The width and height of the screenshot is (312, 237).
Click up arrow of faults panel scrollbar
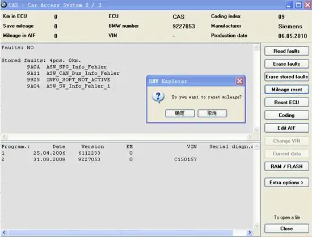pyautogui.click(x=256, y=48)
